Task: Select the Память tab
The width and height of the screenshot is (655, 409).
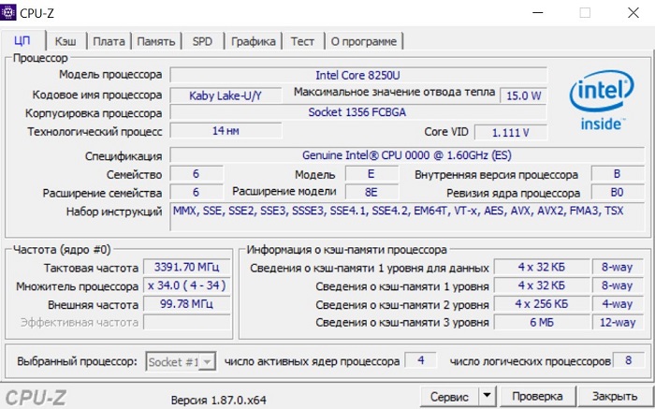Action: coord(156,41)
